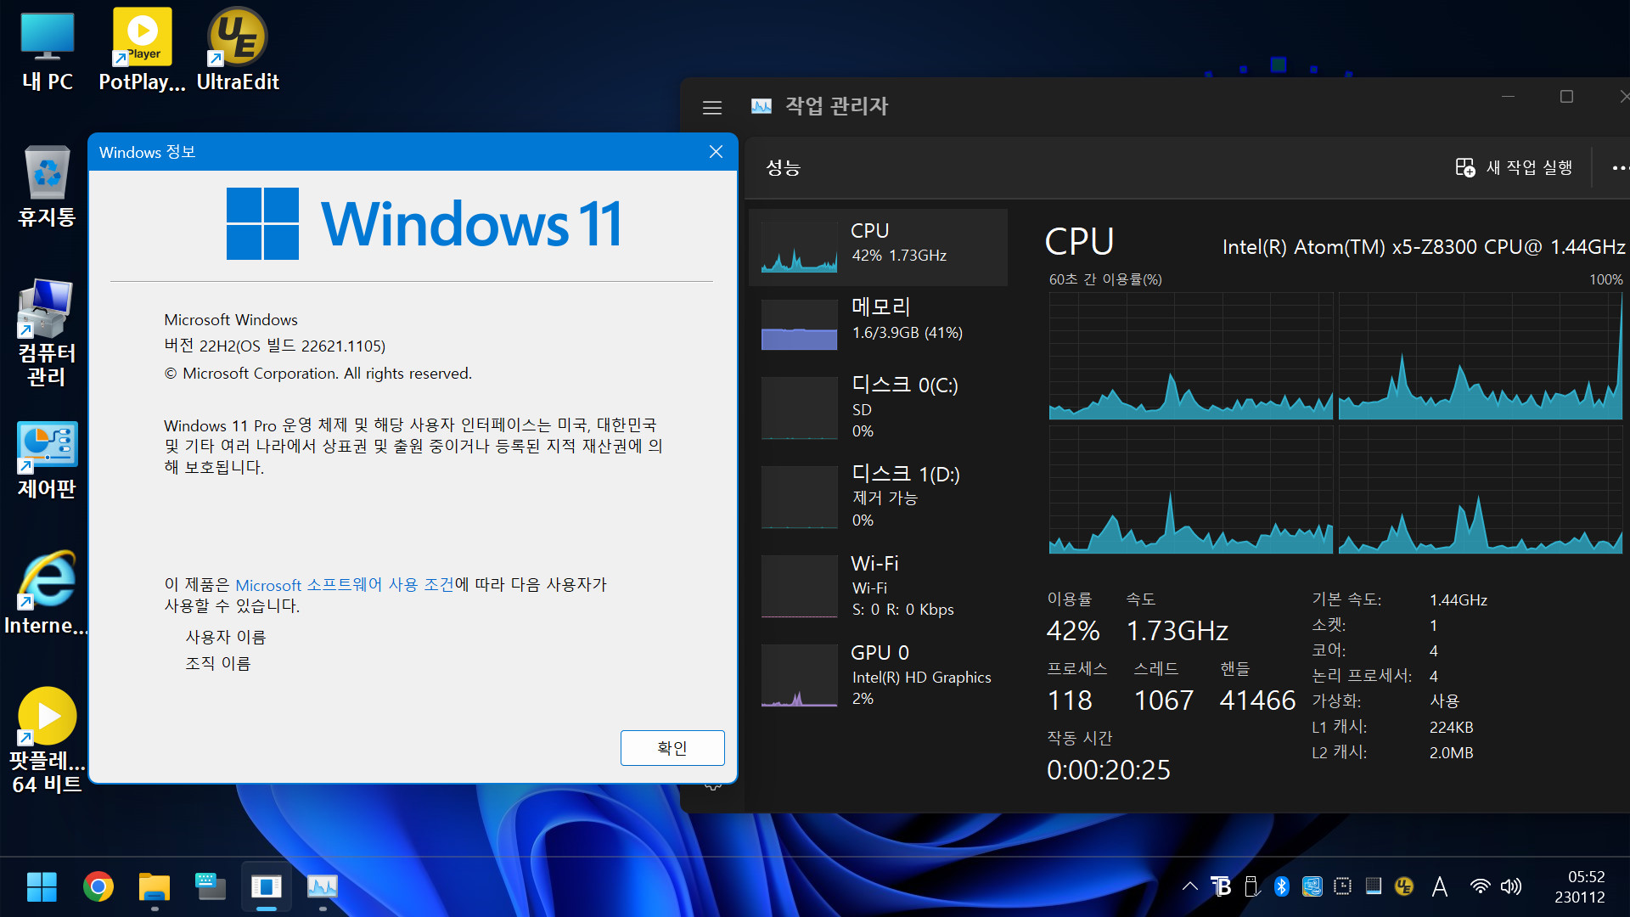Click the memory mini usage graph thumbnail
The image size is (1630, 917).
pos(799,324)
